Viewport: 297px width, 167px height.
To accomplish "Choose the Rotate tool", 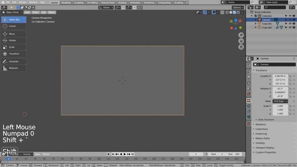I will [x=13, y=40].
